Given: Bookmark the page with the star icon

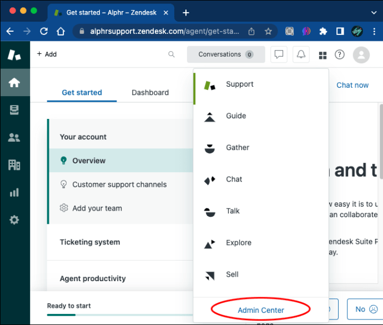Looking at the screenshot, I should 268,31.
